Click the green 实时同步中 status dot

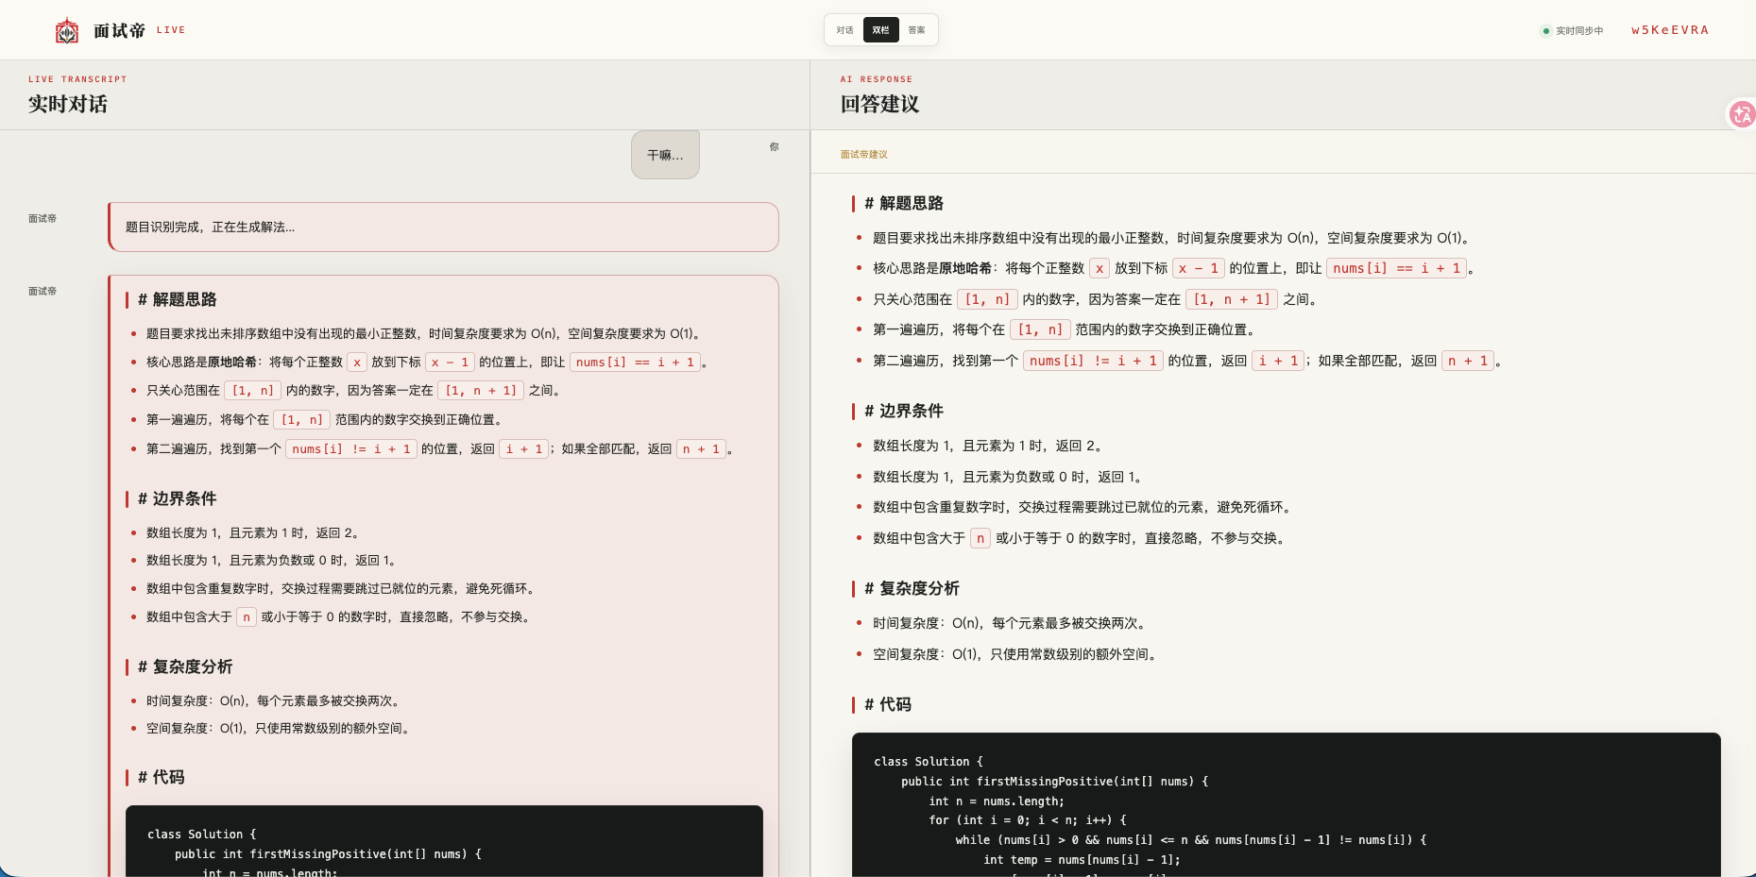(1546, 31)
